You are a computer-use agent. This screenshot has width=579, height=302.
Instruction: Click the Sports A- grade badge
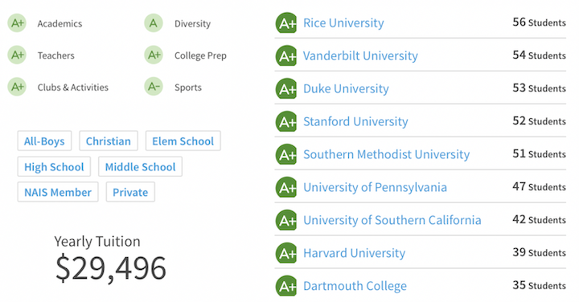tap(154, 87)
